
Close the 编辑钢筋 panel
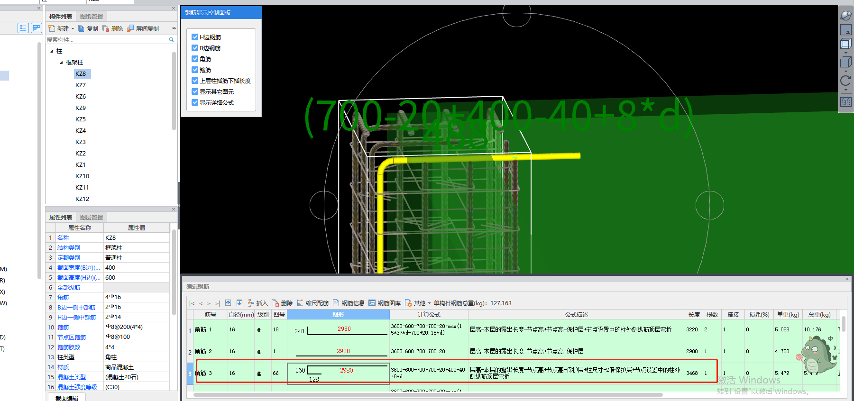click(847, 279)
